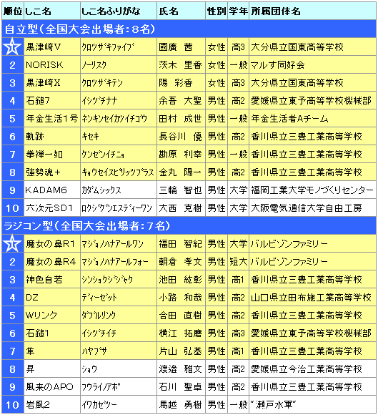Select the name 茨木 里香

pos(180,65)
